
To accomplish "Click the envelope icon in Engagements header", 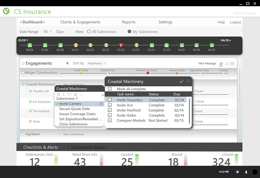I will pos(232,64).
